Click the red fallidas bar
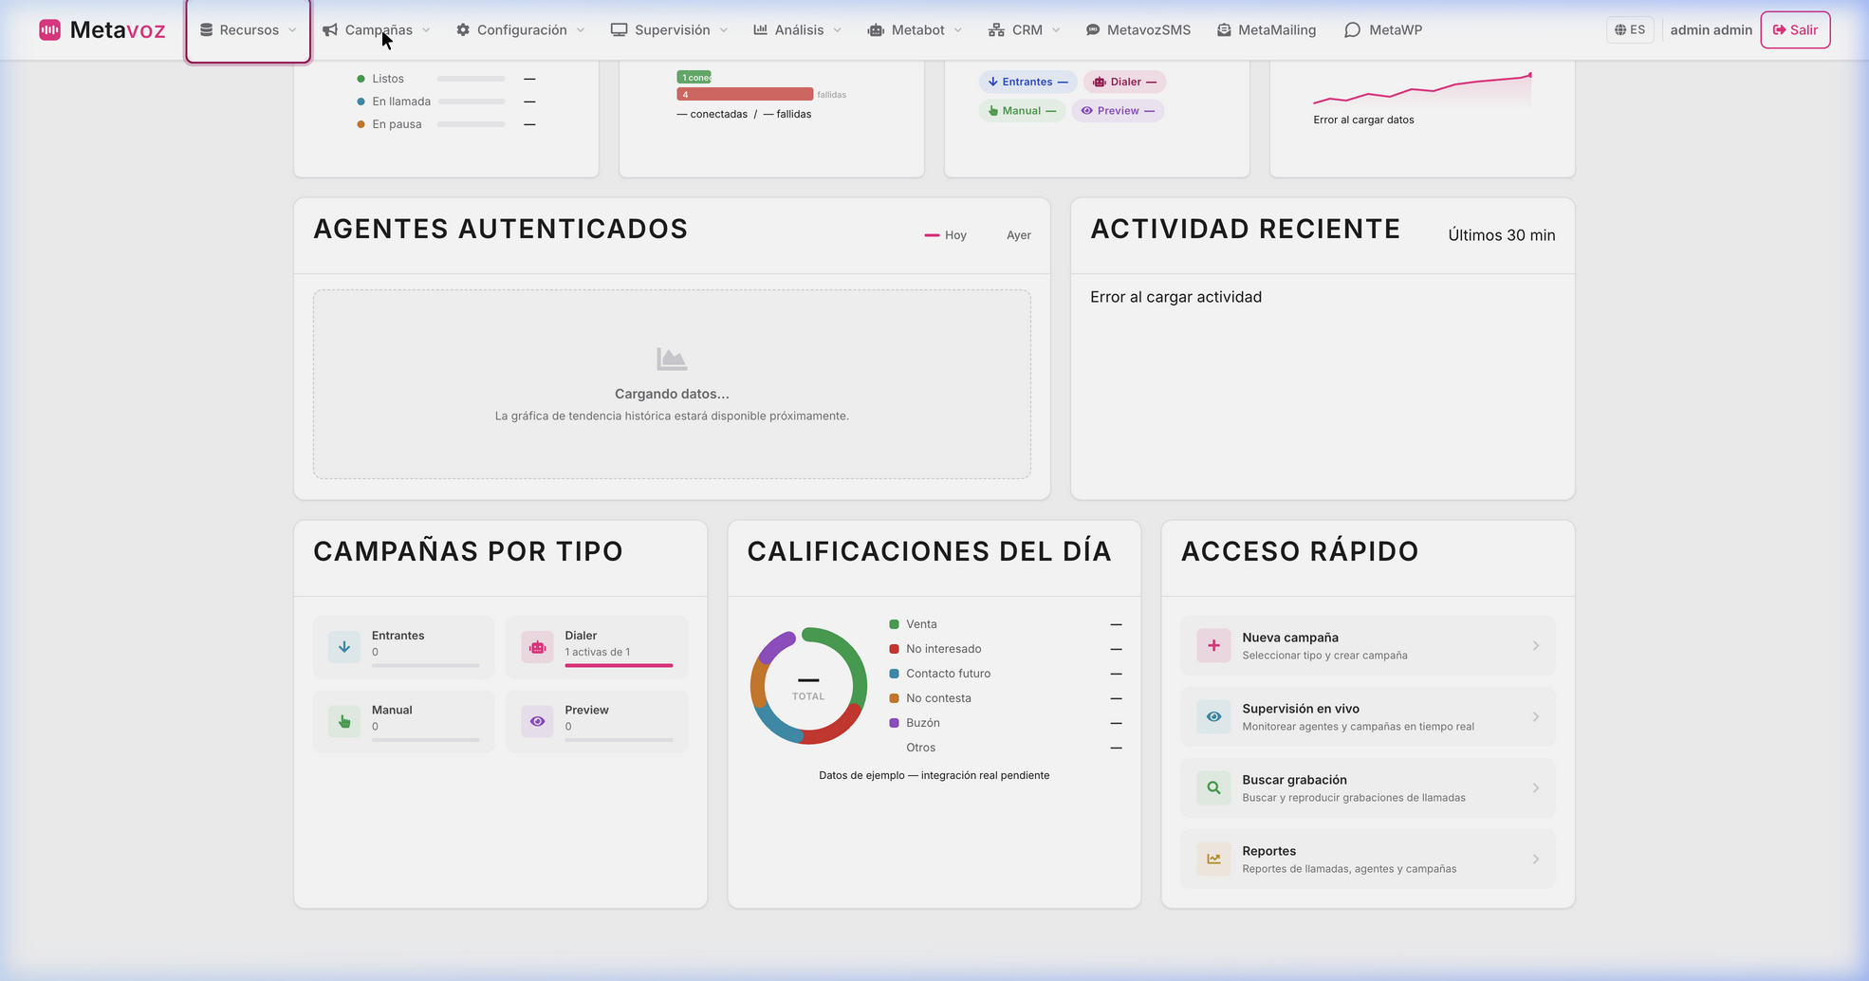 coord(745,94)
